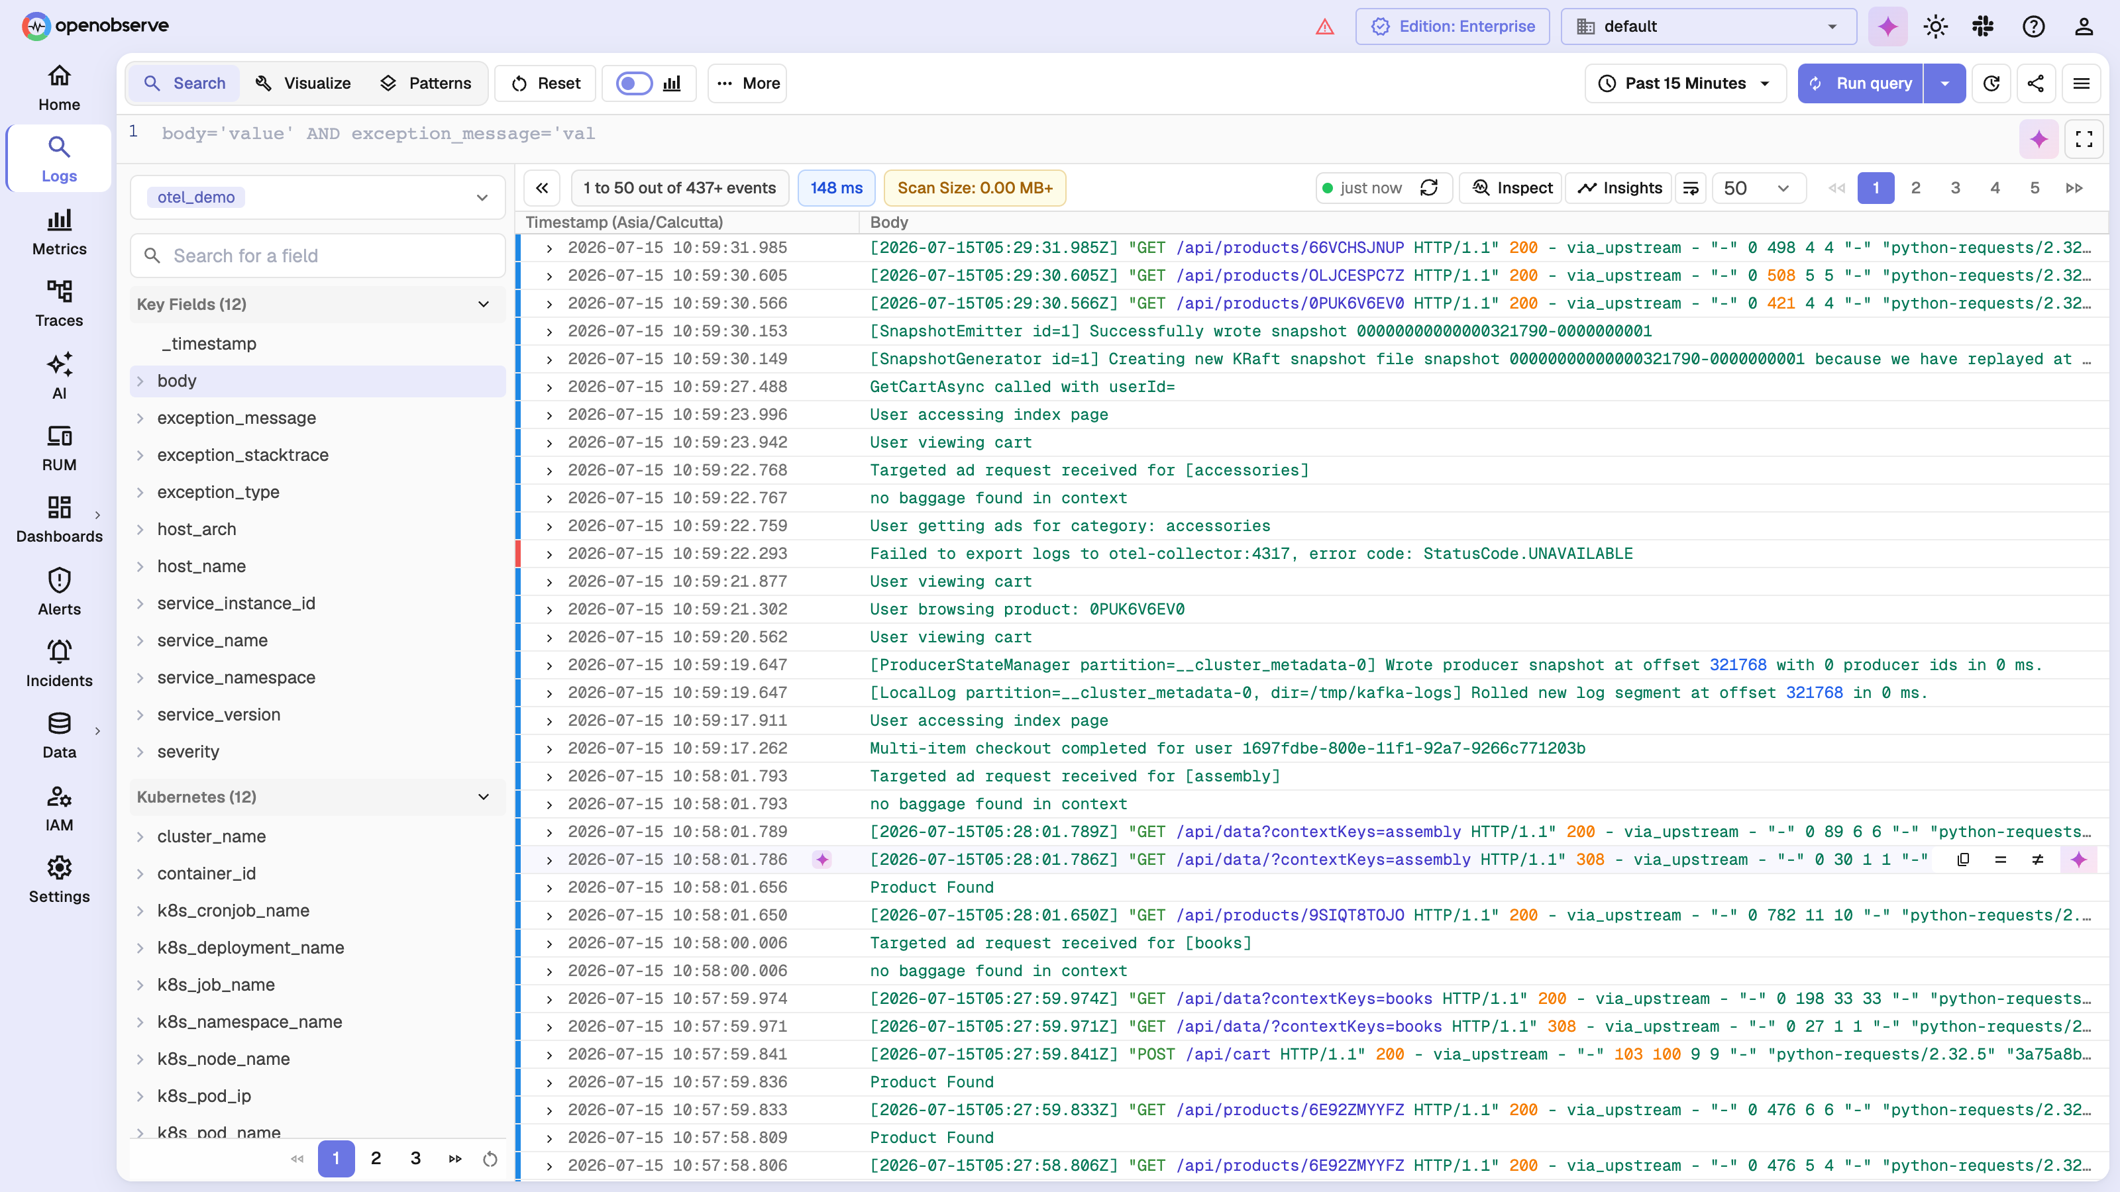Viewport: 2120px width, 1192px height.
Task: Switch theme with the sun icon
Action: pos(1936,26)
